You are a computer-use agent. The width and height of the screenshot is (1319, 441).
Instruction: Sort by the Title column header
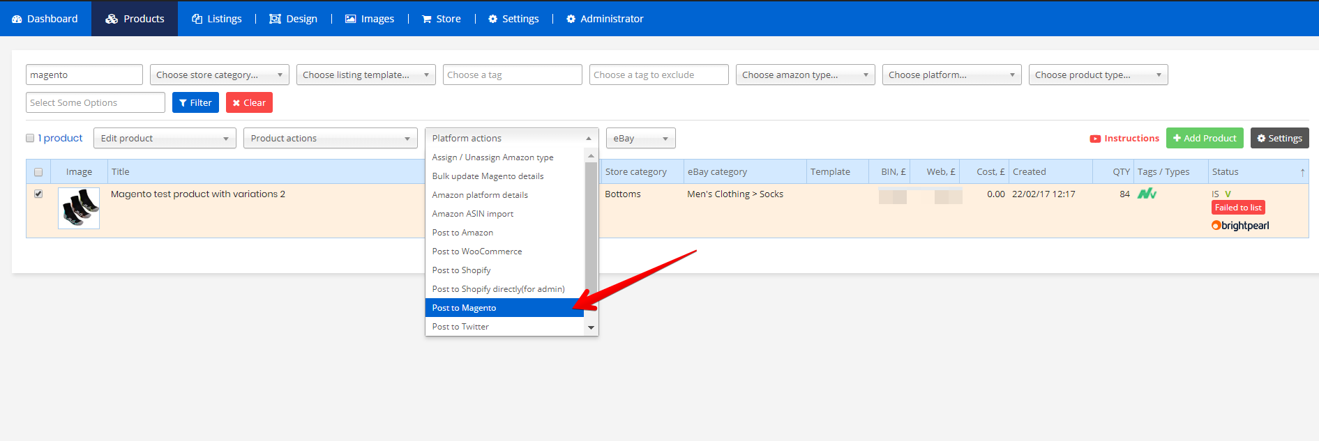tap(266, 172)
